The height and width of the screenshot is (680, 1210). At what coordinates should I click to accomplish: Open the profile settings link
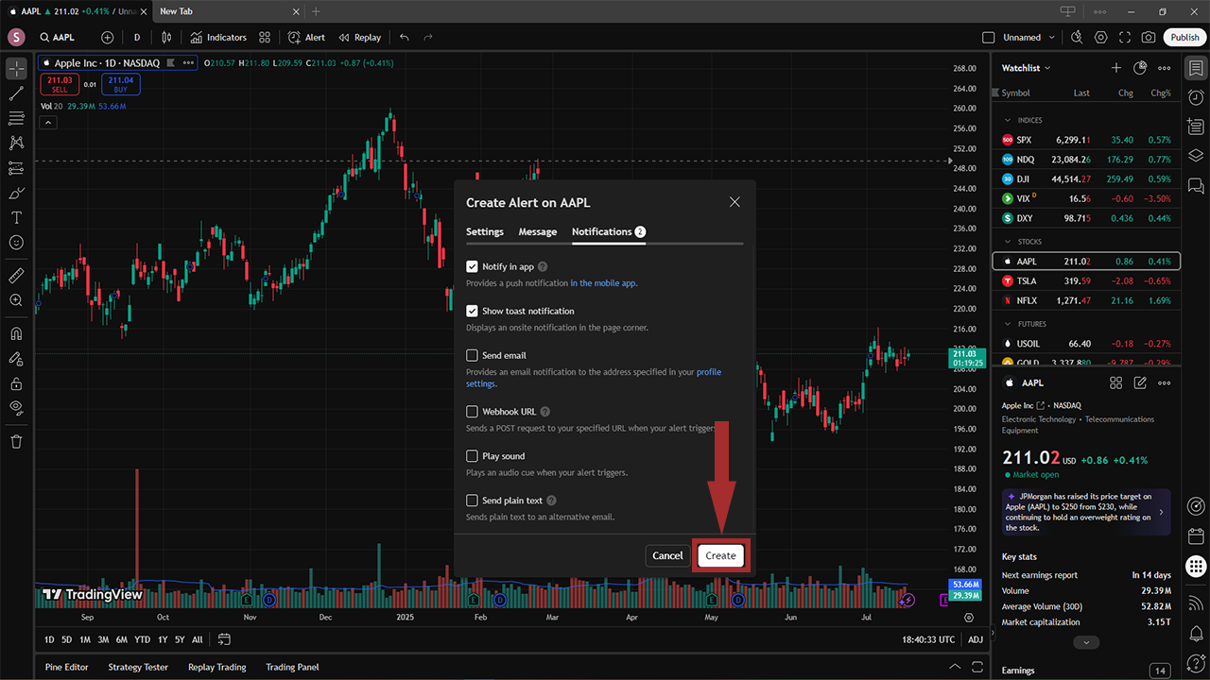tap(708, 372)
